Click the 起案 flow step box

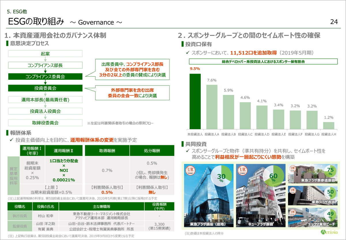click(x=45, y=54)
